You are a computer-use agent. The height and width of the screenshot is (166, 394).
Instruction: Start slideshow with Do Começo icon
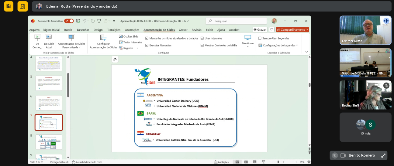click(x=37, y=38)
